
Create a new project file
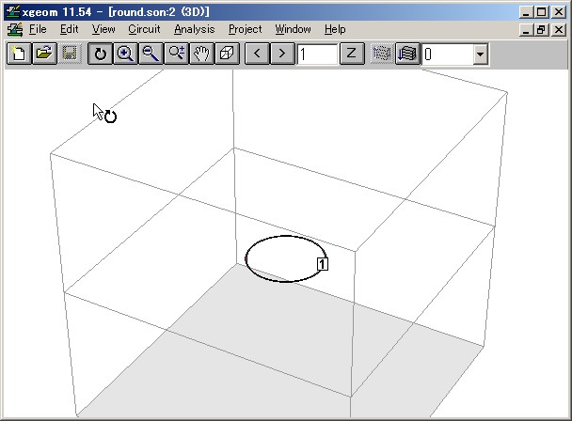(19, 54)
